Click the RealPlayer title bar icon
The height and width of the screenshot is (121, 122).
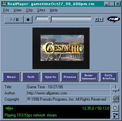(x=4, y=4)
